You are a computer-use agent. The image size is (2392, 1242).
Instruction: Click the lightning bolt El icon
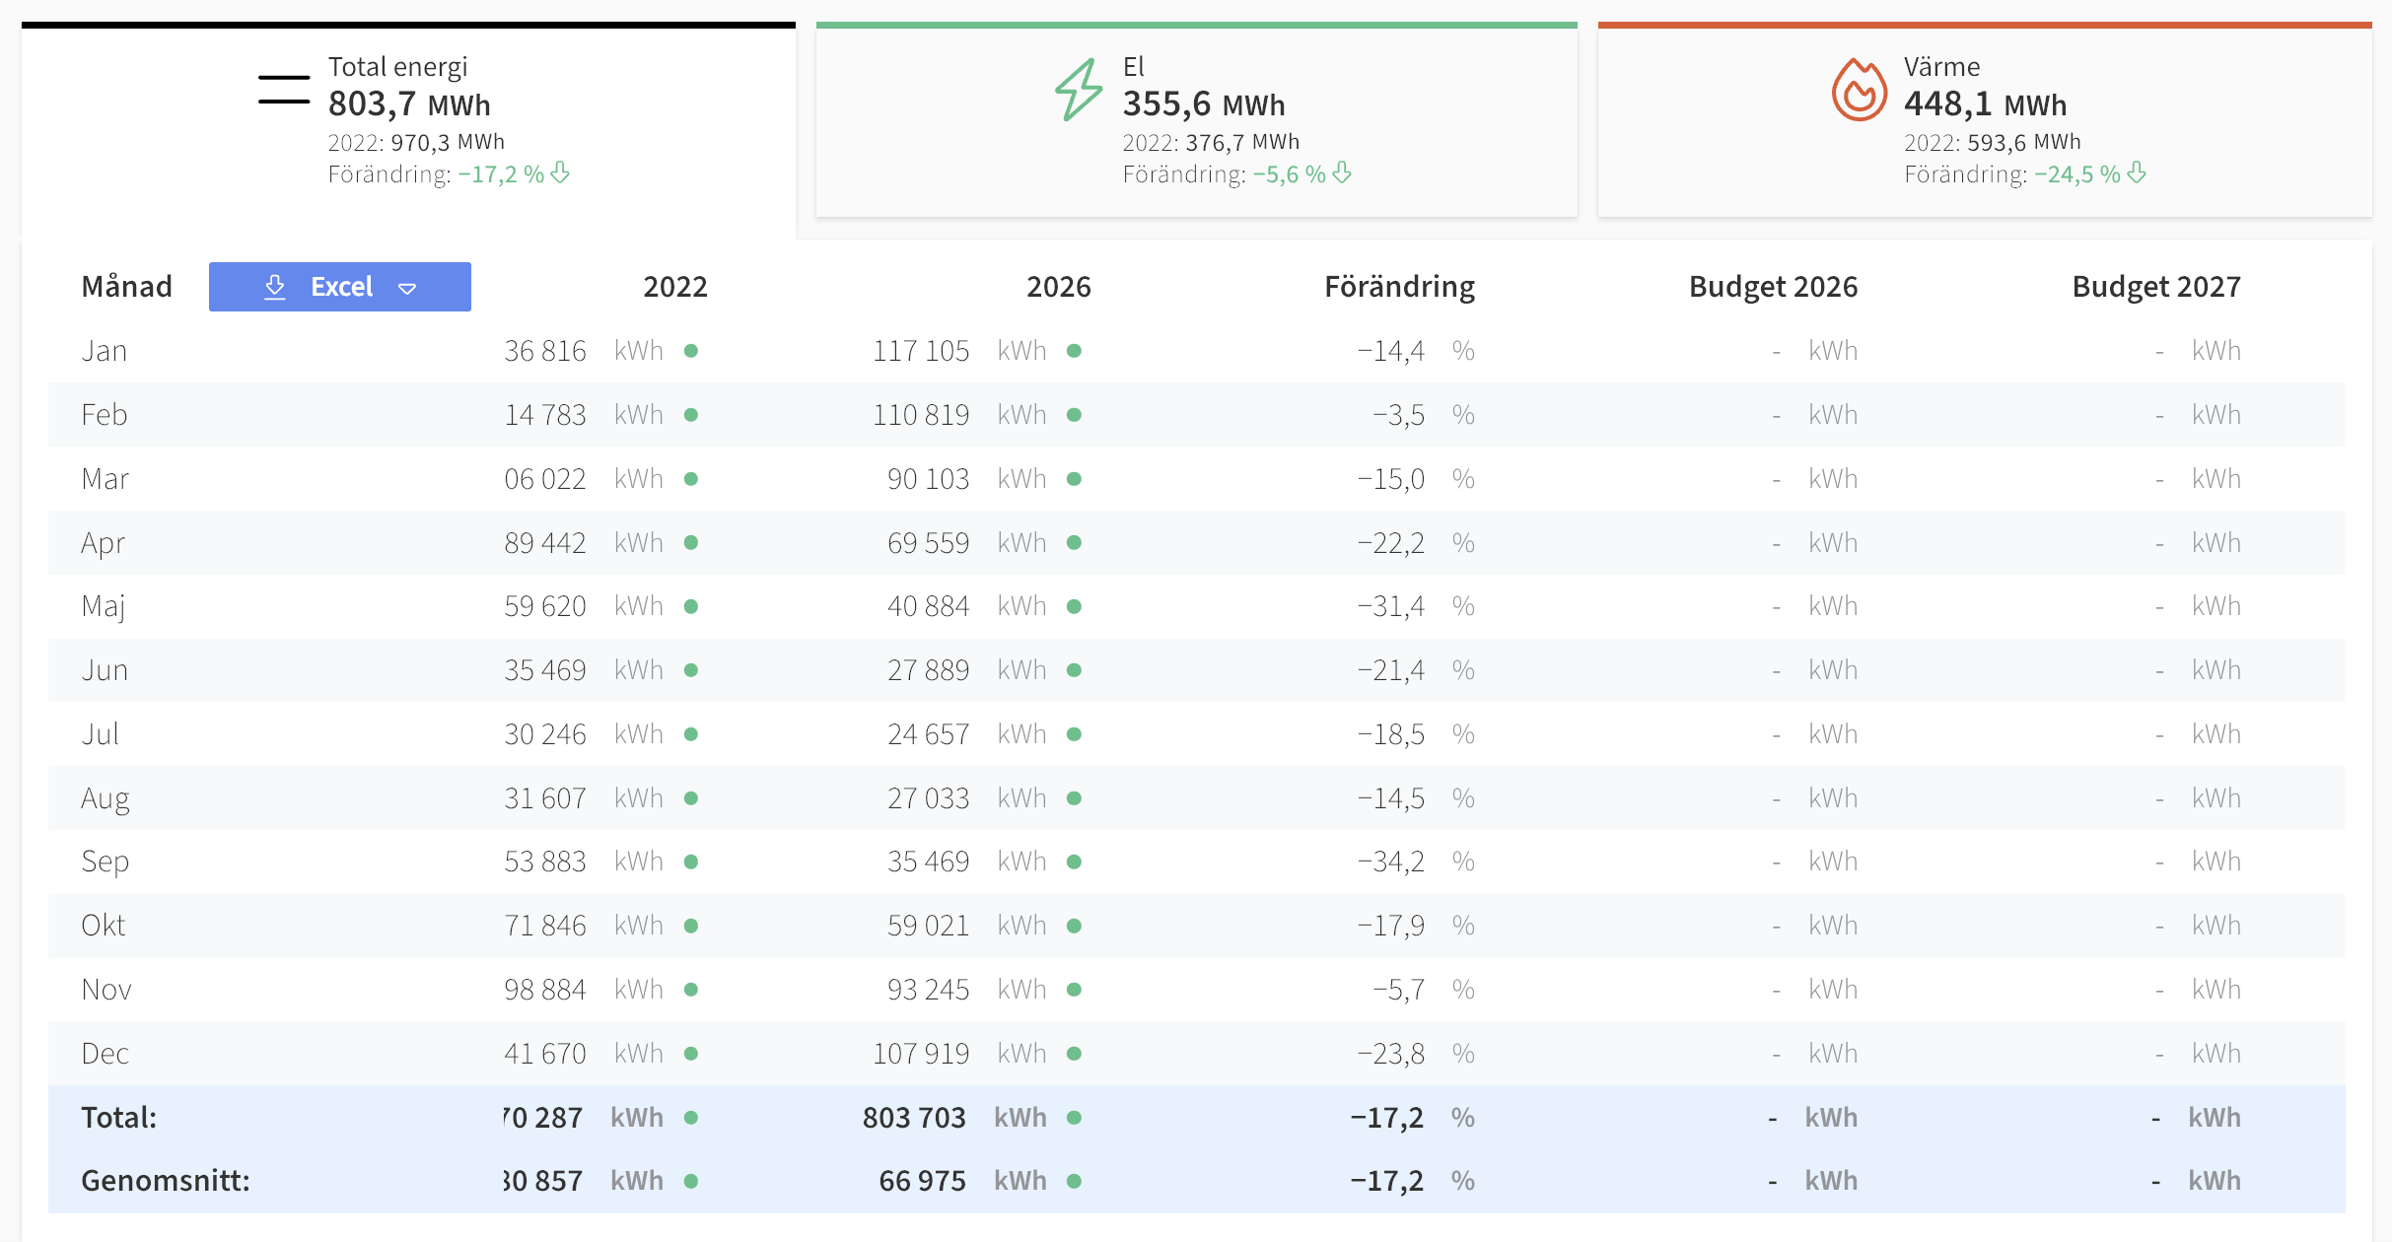point(1079,90)
